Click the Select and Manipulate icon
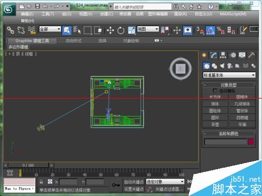Image resolution: width=262 pixels, height=196 pixels. click(x=177, y=30)
